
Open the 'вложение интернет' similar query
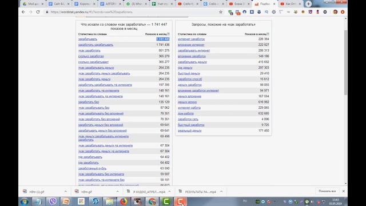[191, 45]
